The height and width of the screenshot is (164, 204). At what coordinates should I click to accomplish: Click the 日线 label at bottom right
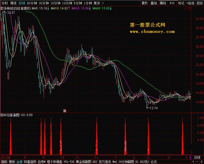pyautogui.click(x=197, y=157)
